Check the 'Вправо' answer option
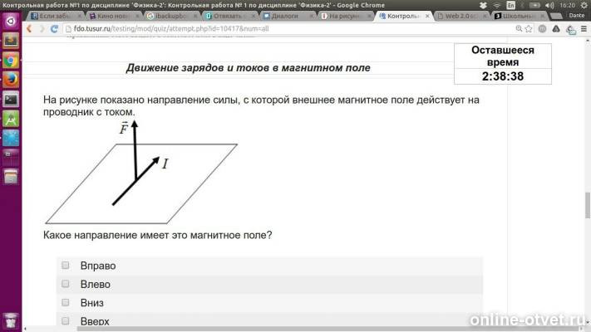Viewport: 591px width, 332px height. [65, 265]
